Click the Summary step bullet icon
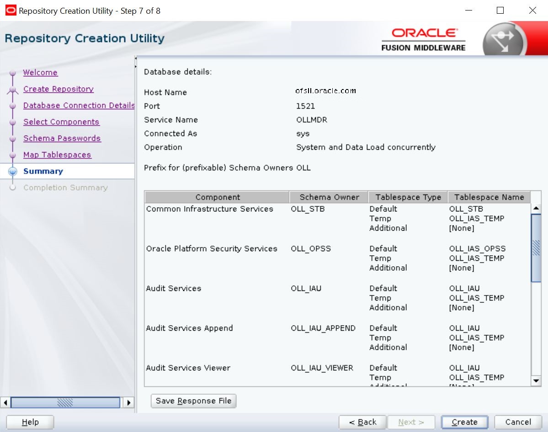The width and height of the screenshot is (548, 432). (13, 171)
